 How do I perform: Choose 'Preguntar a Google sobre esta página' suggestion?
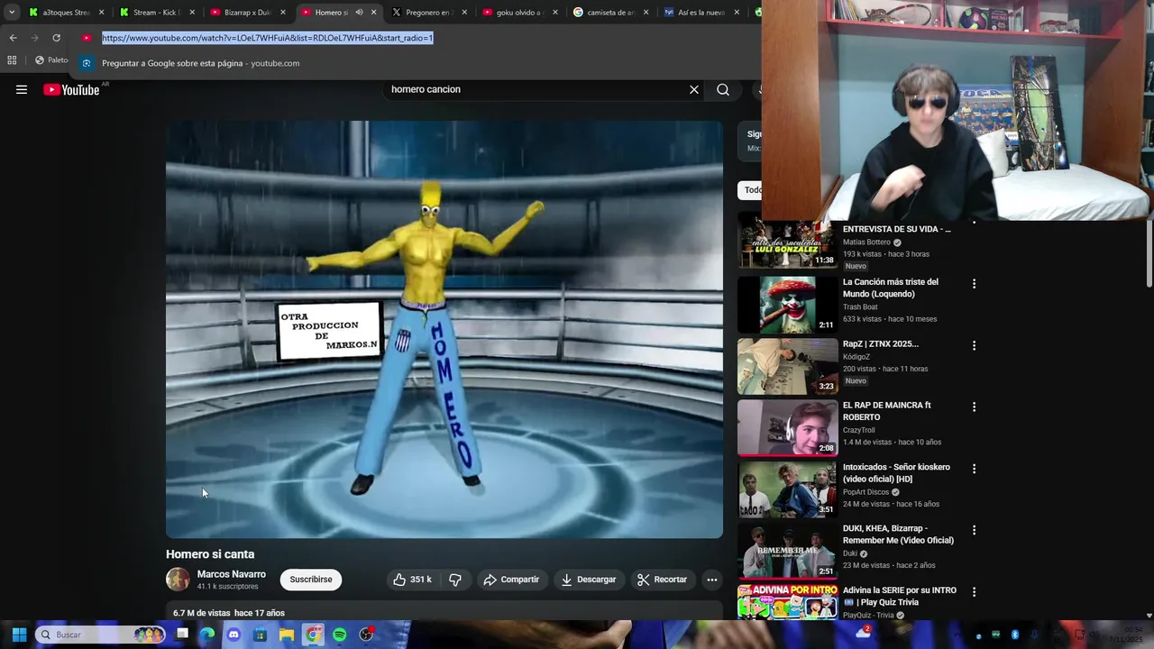(200, 63)
